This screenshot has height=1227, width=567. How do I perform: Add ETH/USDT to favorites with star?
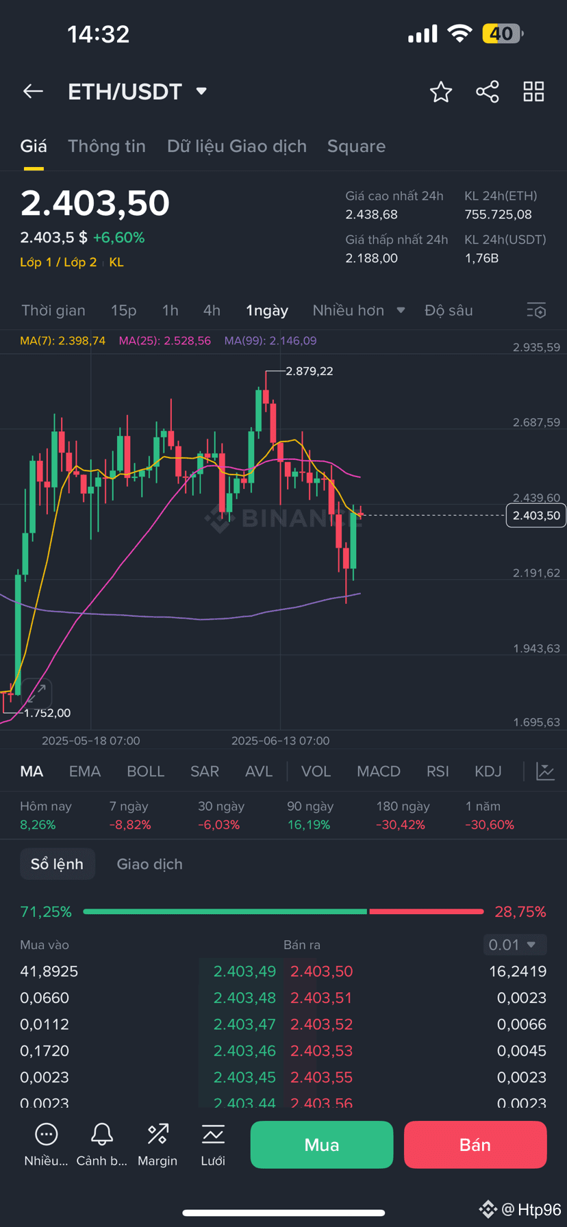[x=441, y=92]
